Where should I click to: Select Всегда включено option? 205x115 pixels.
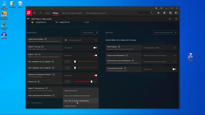pos(81,106)
